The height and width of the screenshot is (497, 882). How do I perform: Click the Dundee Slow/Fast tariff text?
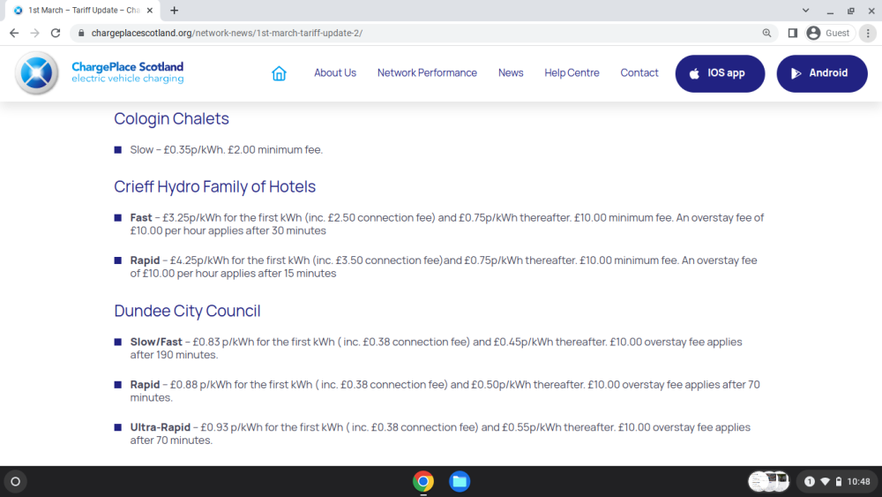coord(436,349)
